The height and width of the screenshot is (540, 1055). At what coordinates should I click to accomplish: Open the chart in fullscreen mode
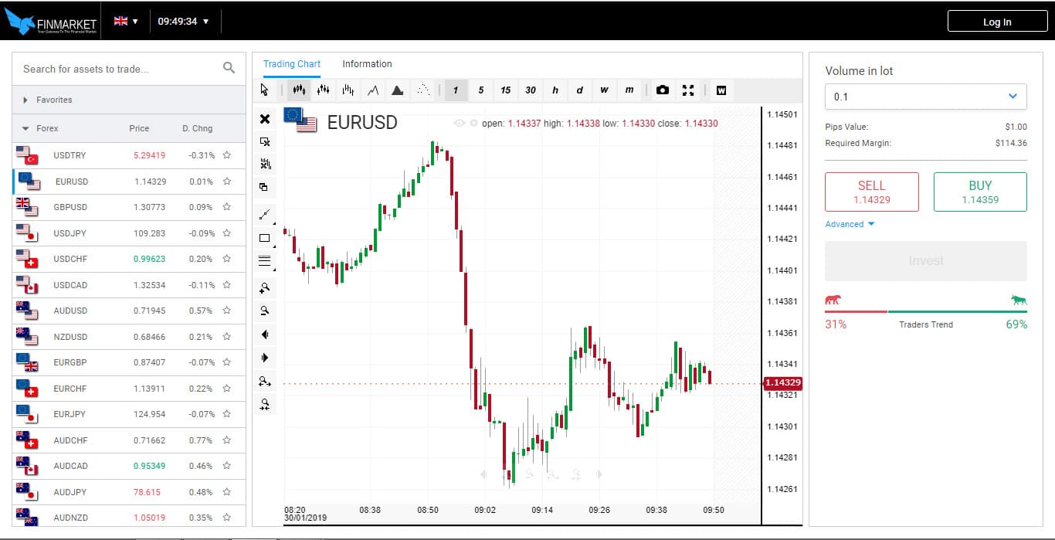(x=688, y=90)
